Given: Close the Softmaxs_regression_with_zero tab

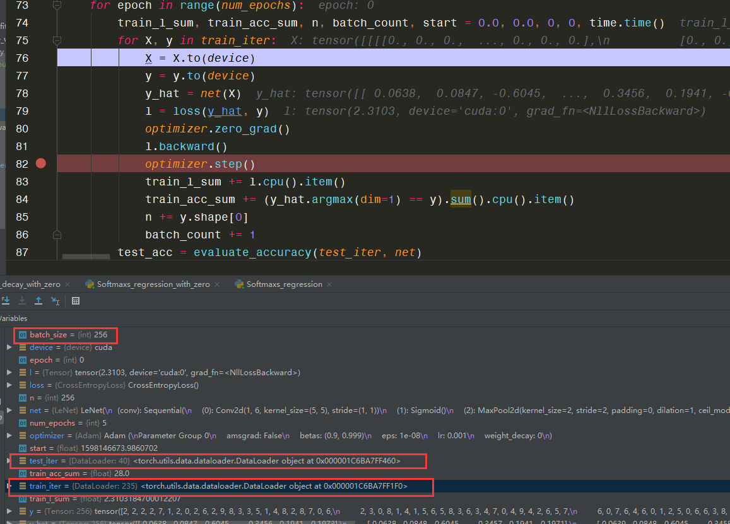Looking at the screenshot, I should [x=217, y=284].
